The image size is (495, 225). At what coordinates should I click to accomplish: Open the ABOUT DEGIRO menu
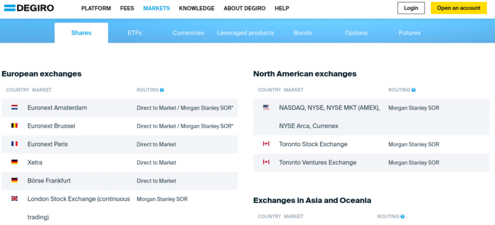244,9
